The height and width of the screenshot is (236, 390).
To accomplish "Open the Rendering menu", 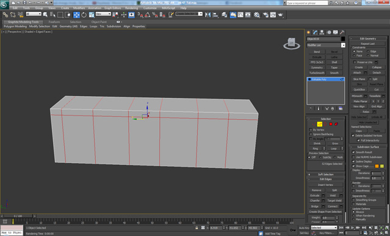I will [x=131, y=8].
